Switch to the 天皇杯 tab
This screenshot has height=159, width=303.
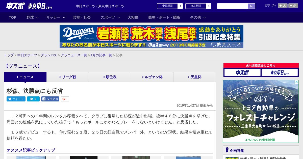[194, 77]
